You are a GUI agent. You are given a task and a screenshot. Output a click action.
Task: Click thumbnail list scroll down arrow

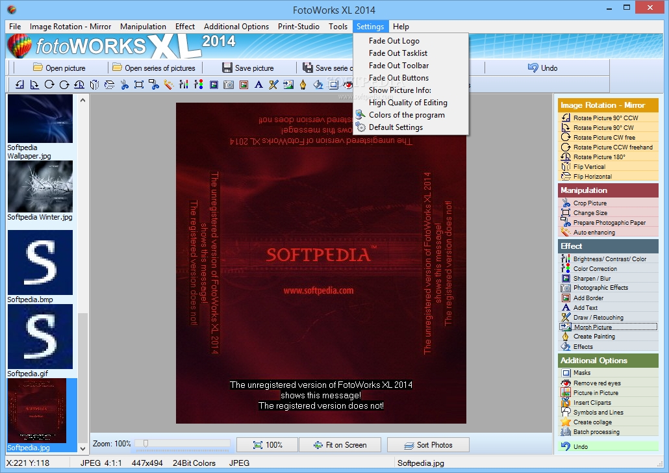(x=82, y=448)
